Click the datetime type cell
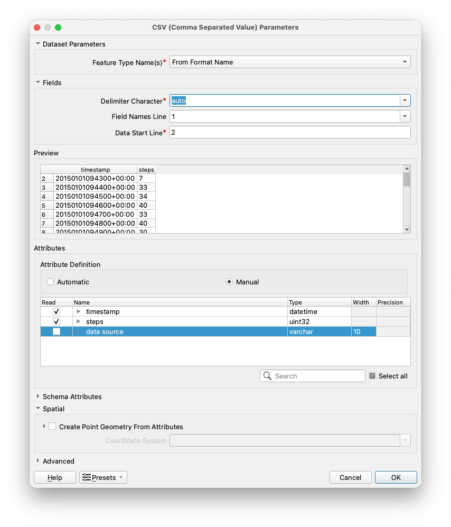This screenshot has width=451, height=527. click(320, 311)
